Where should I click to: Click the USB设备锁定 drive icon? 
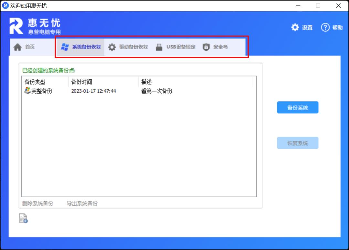159,46
